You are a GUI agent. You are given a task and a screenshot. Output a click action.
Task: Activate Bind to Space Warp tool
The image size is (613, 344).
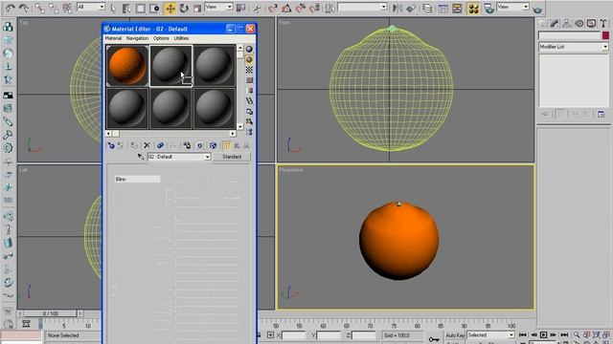(x=67, y=8)
